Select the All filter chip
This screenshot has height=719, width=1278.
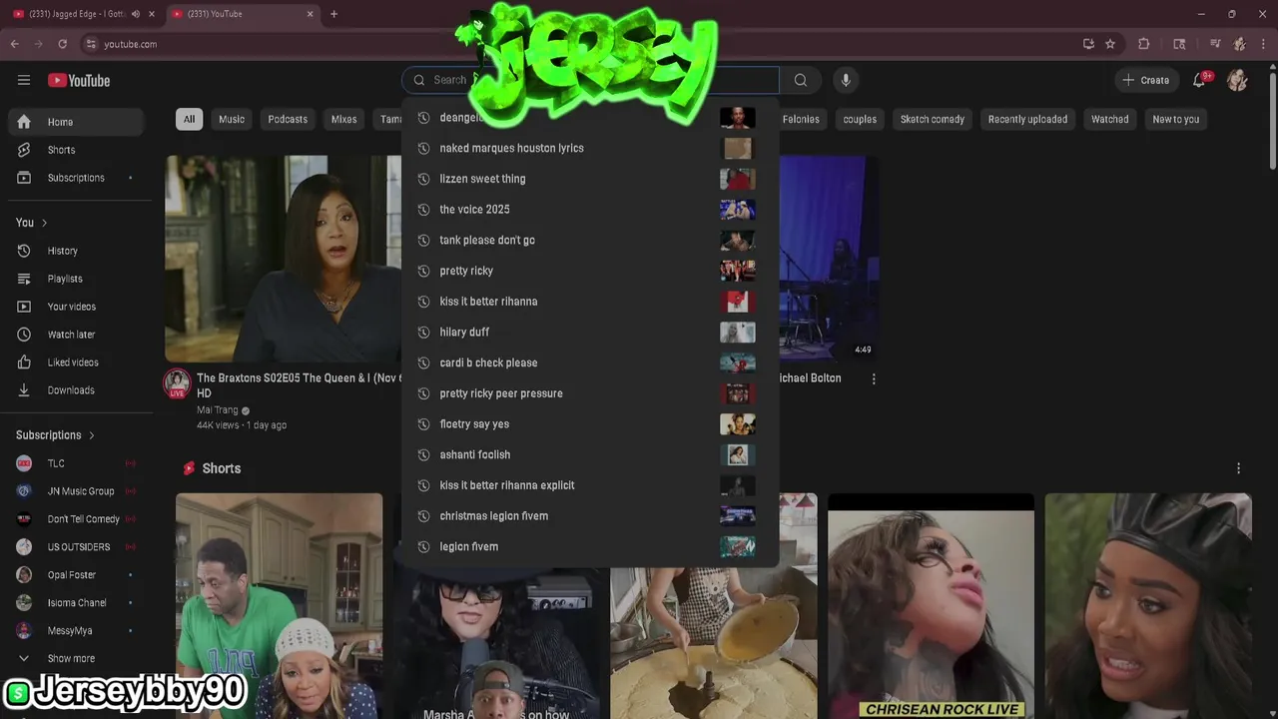[x=189, y=119]
